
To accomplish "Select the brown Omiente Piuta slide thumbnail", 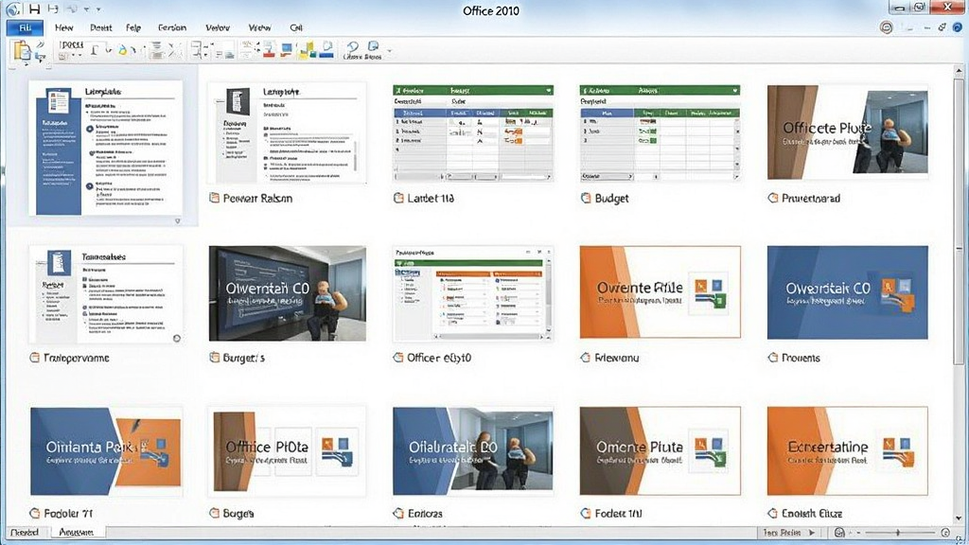I will click(x=660, y=451).
